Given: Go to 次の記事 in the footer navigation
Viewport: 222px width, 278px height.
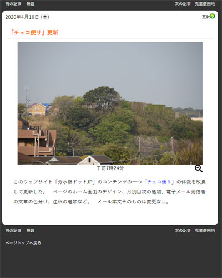Looking at the screenshot, I should (x=183, y=230).
